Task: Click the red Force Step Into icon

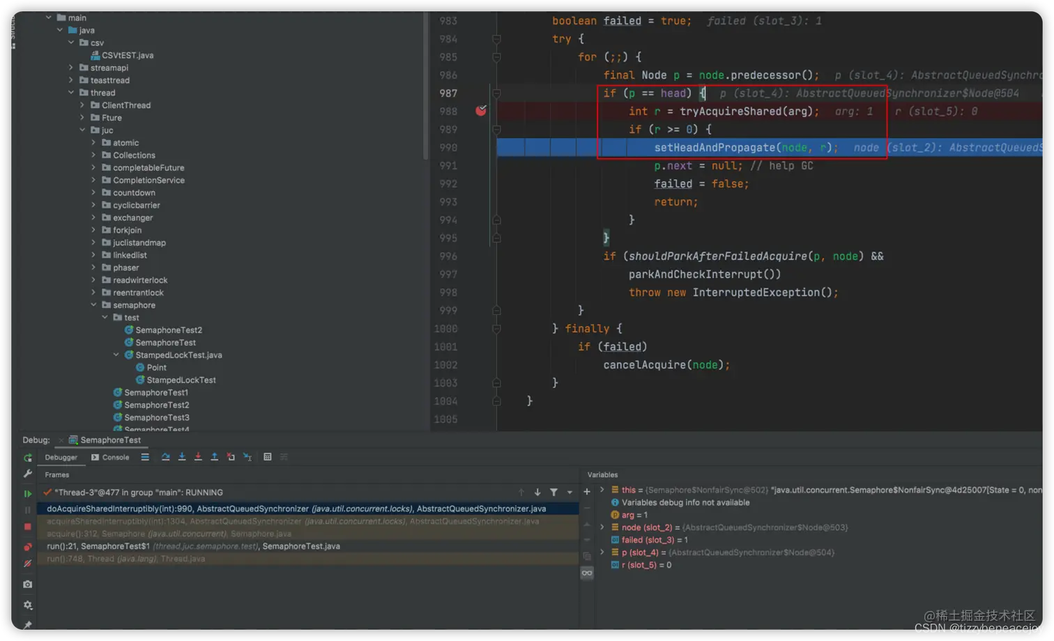Action: [198, 457]
